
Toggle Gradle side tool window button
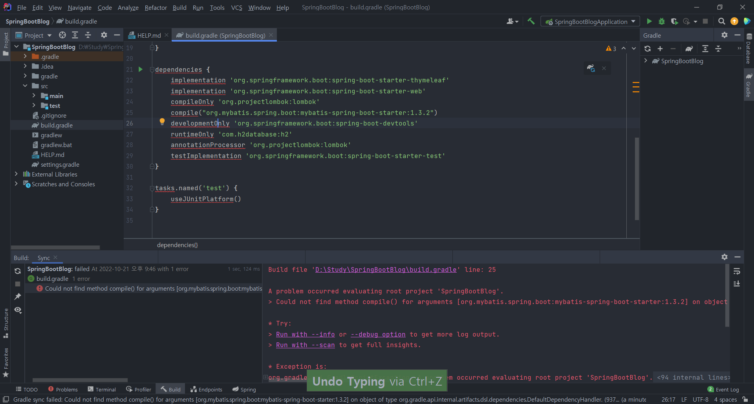tap(749, 85)
